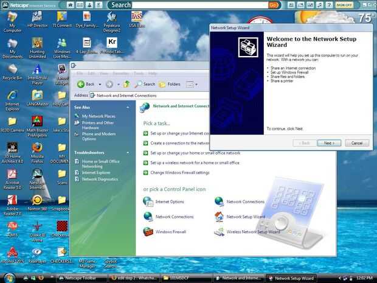
Task: Select the LANGMaster desktop icon
Action: 37,98
